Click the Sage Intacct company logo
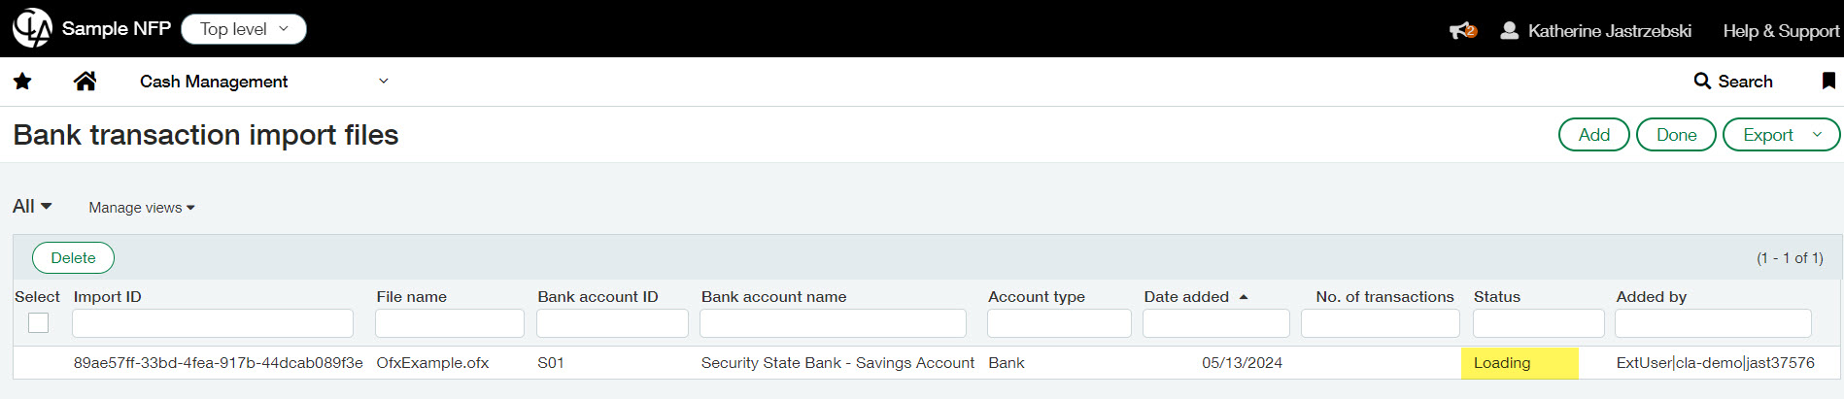Image resolution: width=1844 pixels, height=399 pixels. (x=32, y=28)
